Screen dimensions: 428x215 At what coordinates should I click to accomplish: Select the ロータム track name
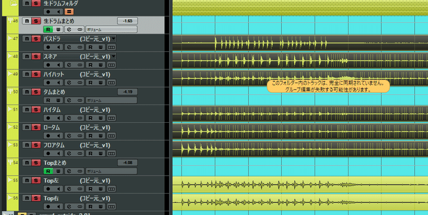point(51,128)
